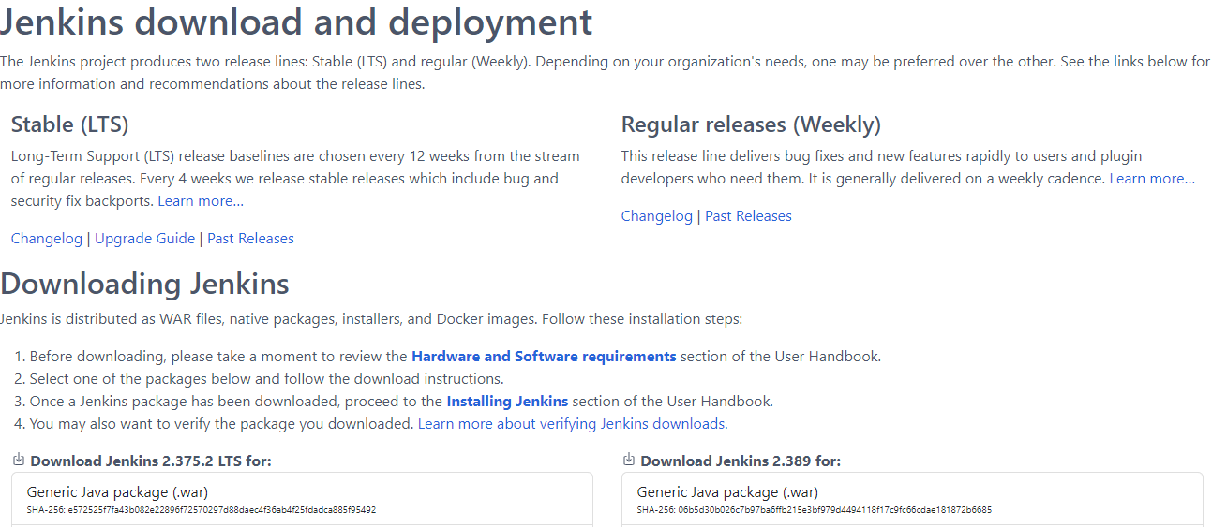
Task: Click the Downloading Jenkins heading
Action: (x=145, y=284)
